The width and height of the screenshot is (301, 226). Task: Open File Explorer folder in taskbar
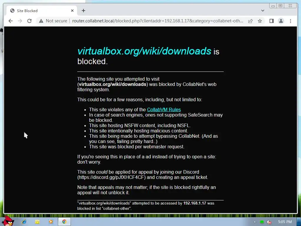(37, 222)
